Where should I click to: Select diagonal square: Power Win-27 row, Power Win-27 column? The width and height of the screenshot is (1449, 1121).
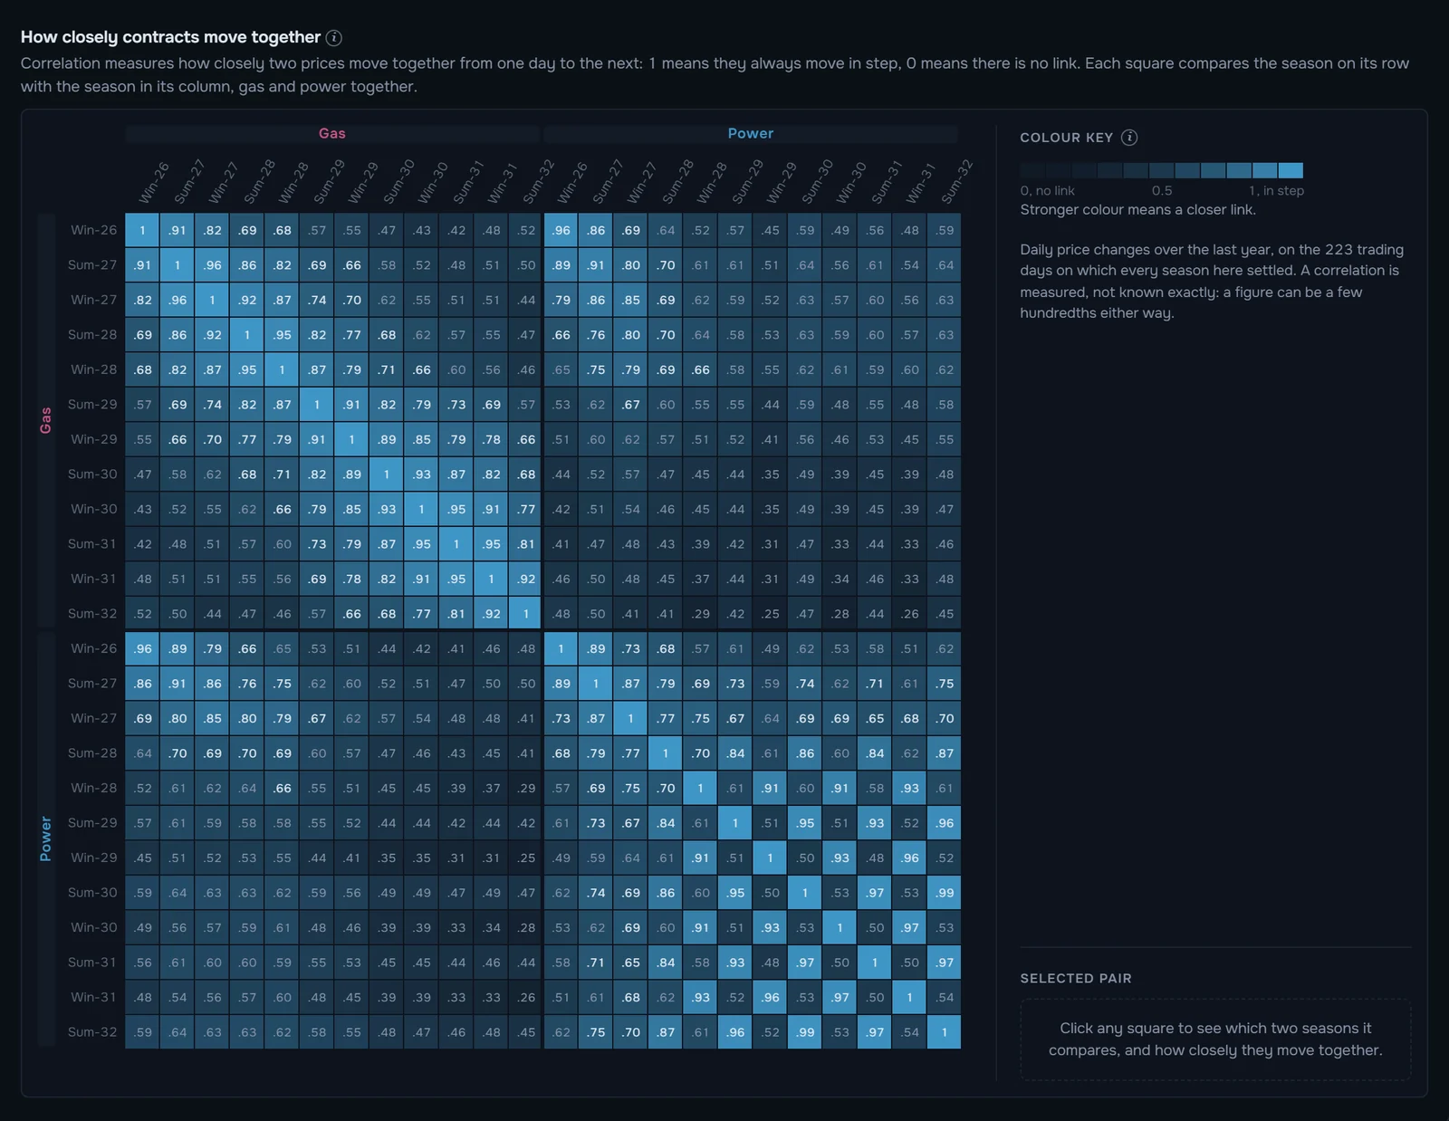[631, 718]
